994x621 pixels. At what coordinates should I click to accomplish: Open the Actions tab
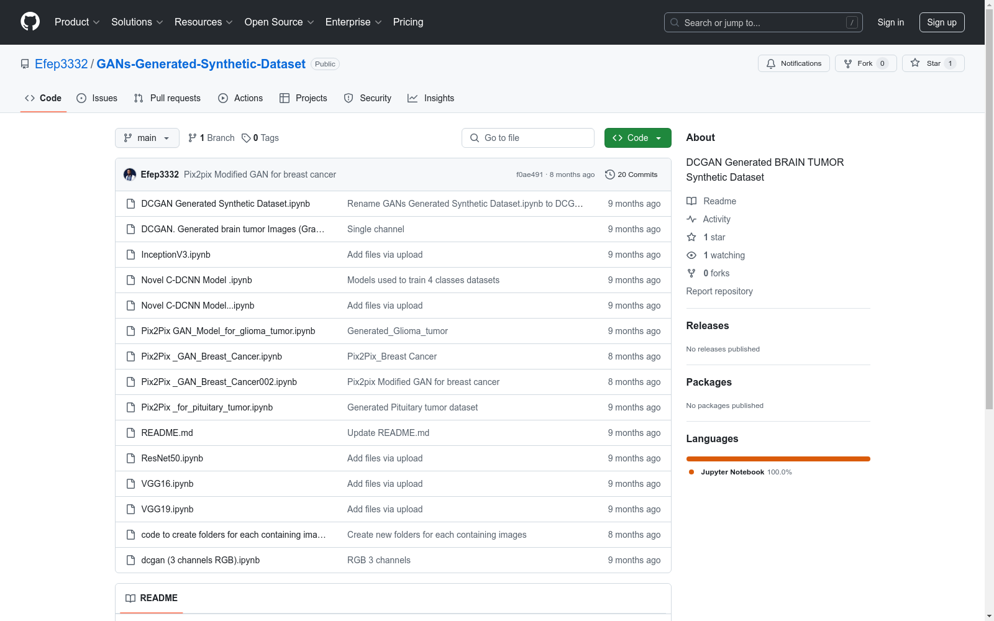pyautogui.click(x=240, y=98)
